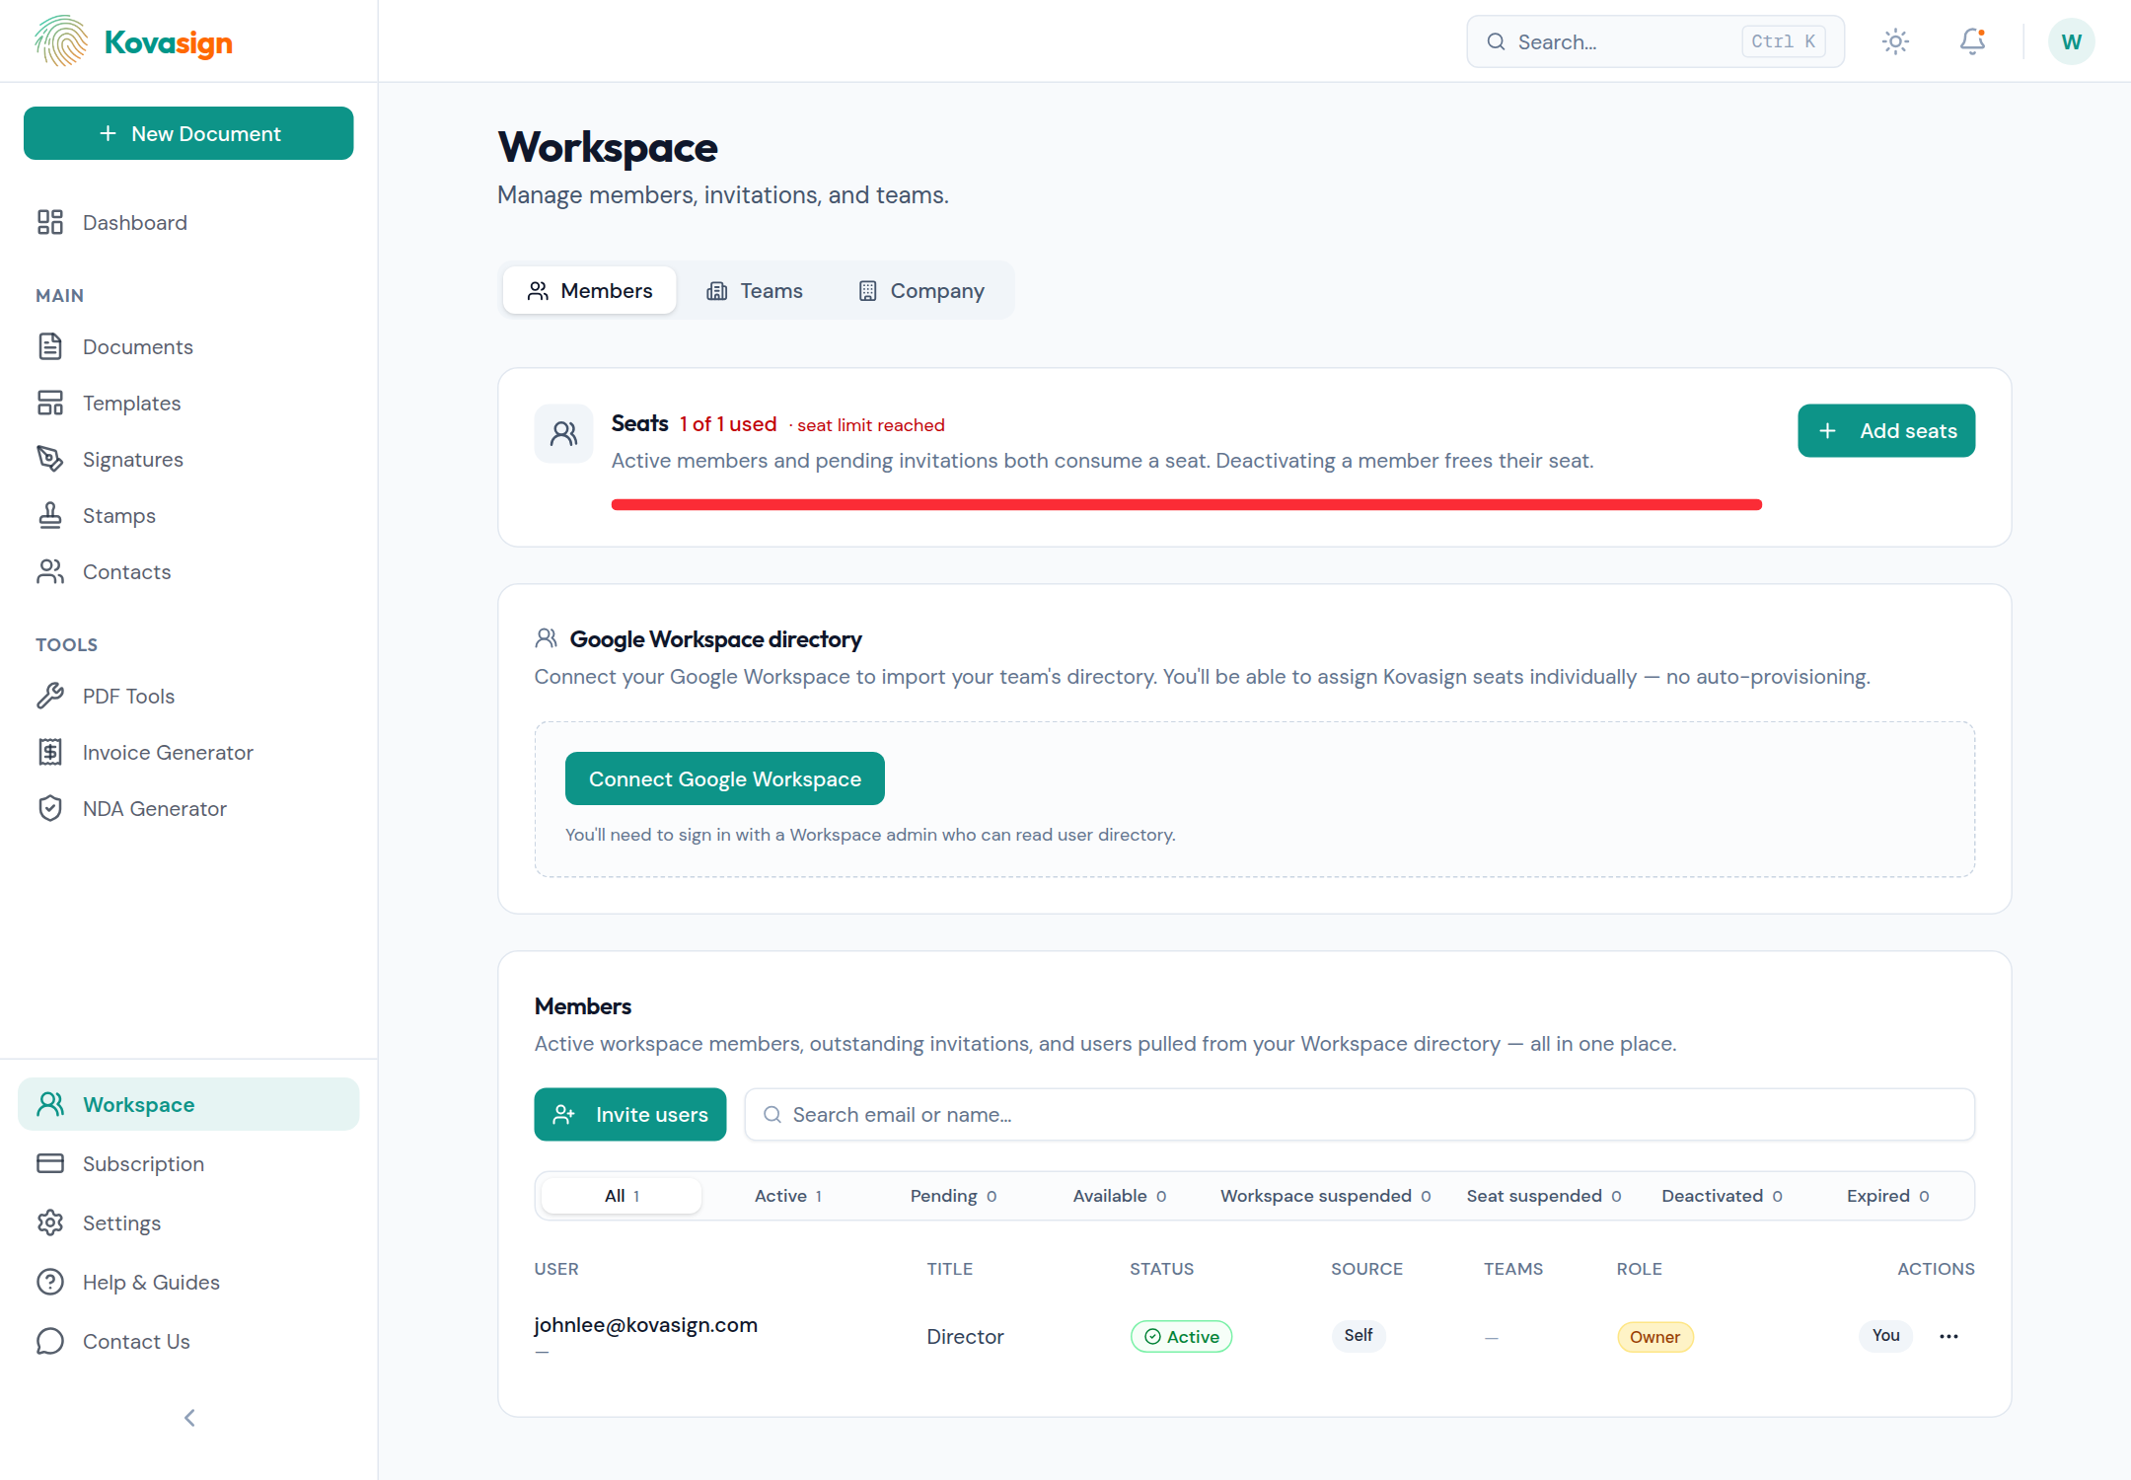
Task: Click the seats people icon
Action: [x=563, y=433]
